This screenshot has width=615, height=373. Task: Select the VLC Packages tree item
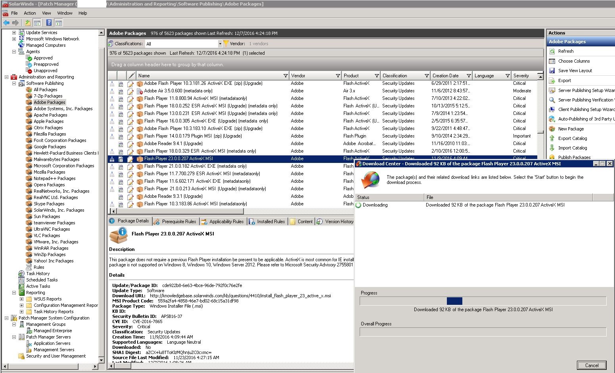click(x=47, y=235)
